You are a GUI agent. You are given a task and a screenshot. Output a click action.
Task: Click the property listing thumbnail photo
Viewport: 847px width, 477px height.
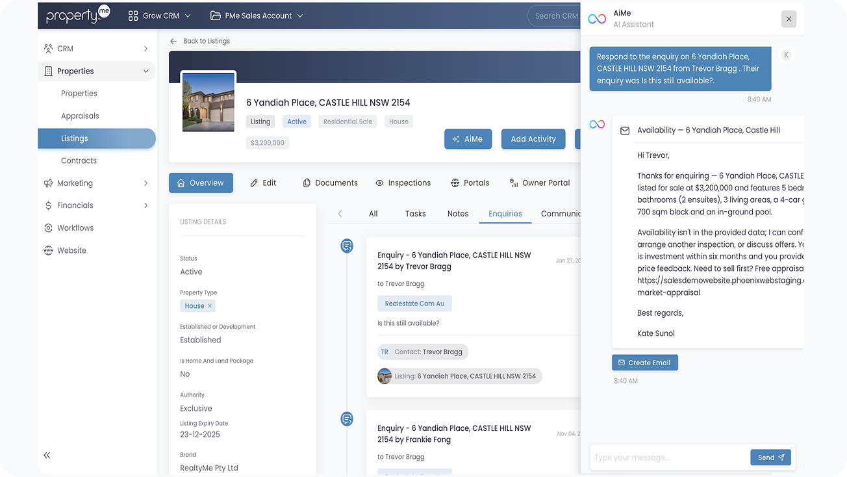point(209,102)
